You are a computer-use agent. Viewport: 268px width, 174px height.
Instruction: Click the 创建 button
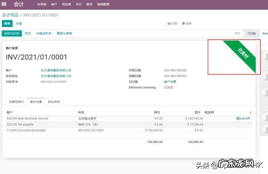[19, 23]
